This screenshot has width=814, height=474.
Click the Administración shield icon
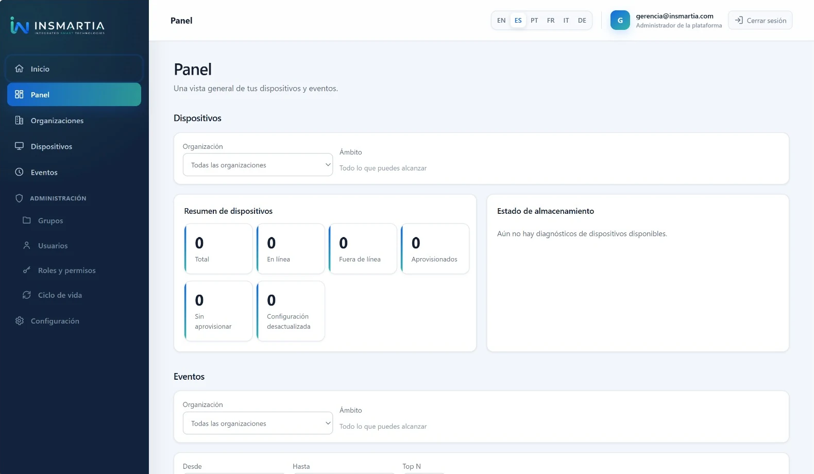click(x=19, y=198)
